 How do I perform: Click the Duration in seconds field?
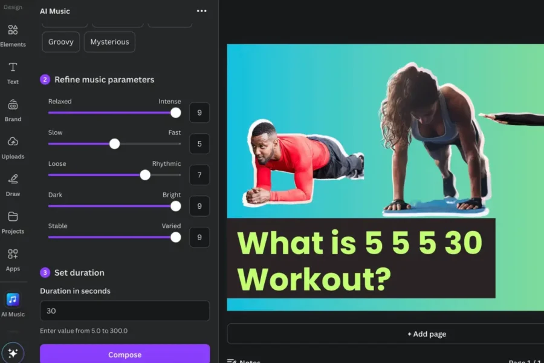(x=125, y=311)
